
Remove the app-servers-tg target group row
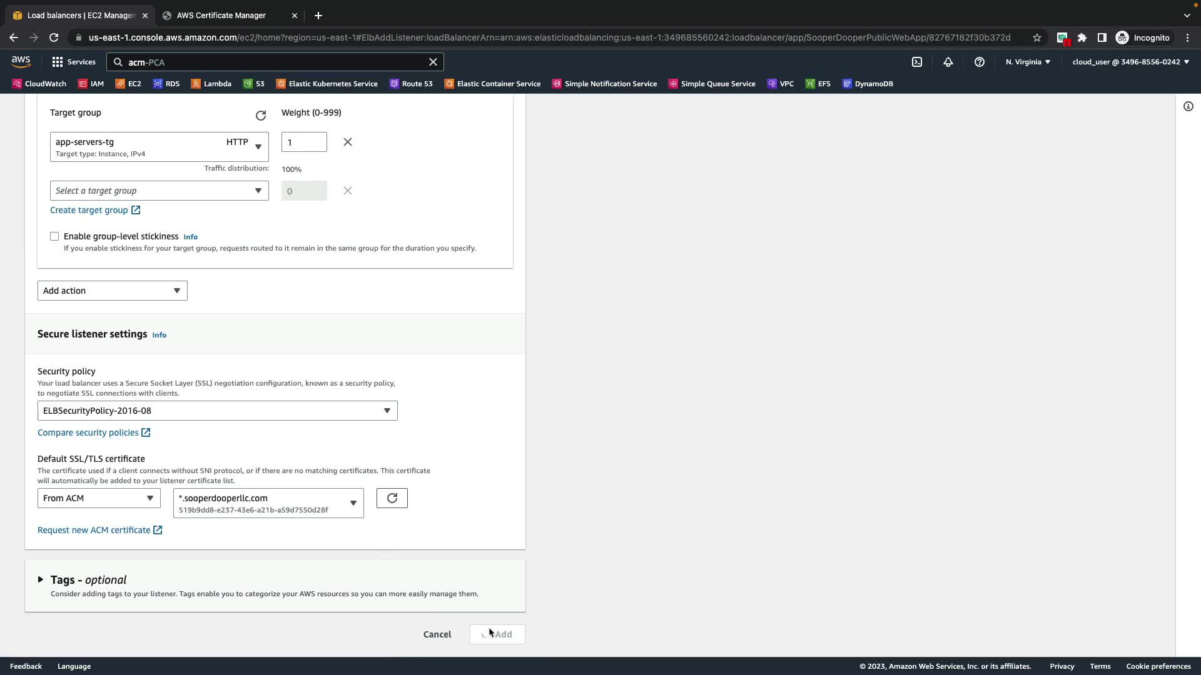[348, 142]
